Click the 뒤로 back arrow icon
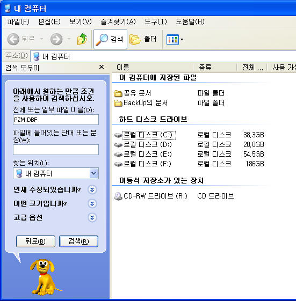This screenshot has width=296, height=301. tap(13, 39)
